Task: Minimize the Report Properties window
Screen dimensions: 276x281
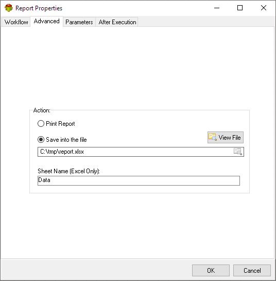Action: (x=217, y=8)
